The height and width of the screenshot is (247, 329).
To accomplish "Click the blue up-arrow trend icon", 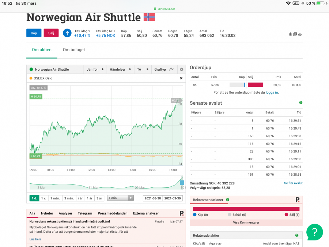I will tap(67, 33).
